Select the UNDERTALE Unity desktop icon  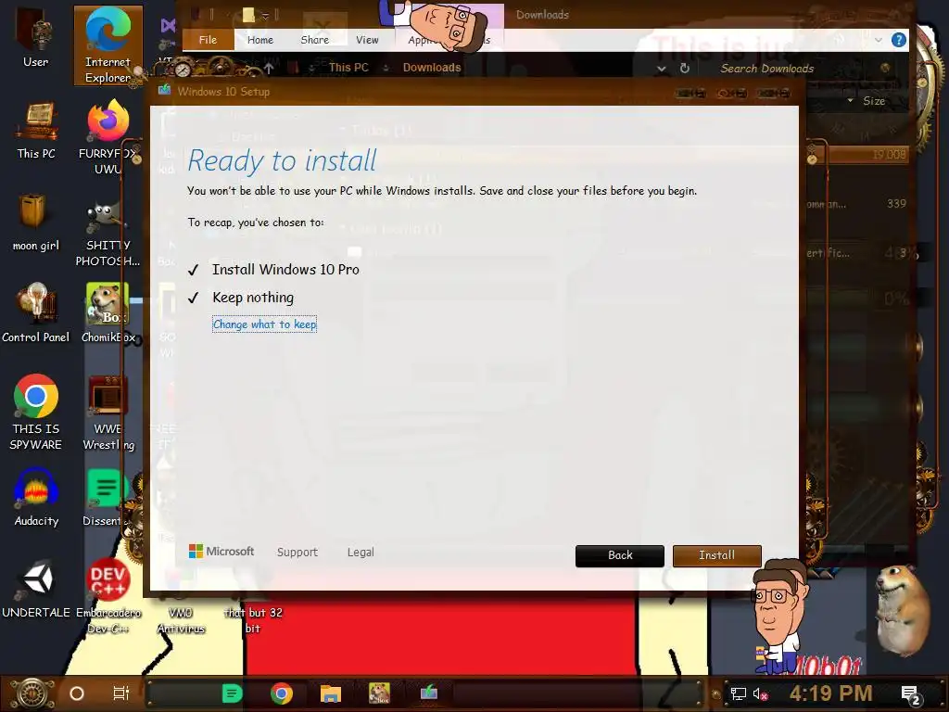(36, 590)
